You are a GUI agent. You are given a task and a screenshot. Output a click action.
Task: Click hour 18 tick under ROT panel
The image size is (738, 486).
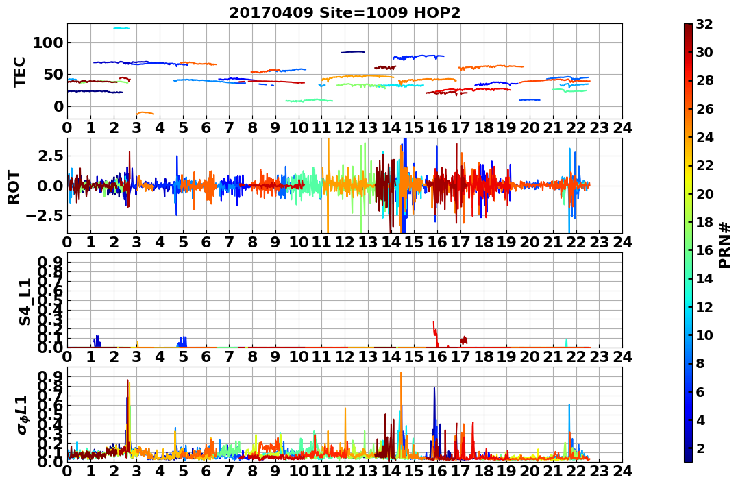(483, 242)
